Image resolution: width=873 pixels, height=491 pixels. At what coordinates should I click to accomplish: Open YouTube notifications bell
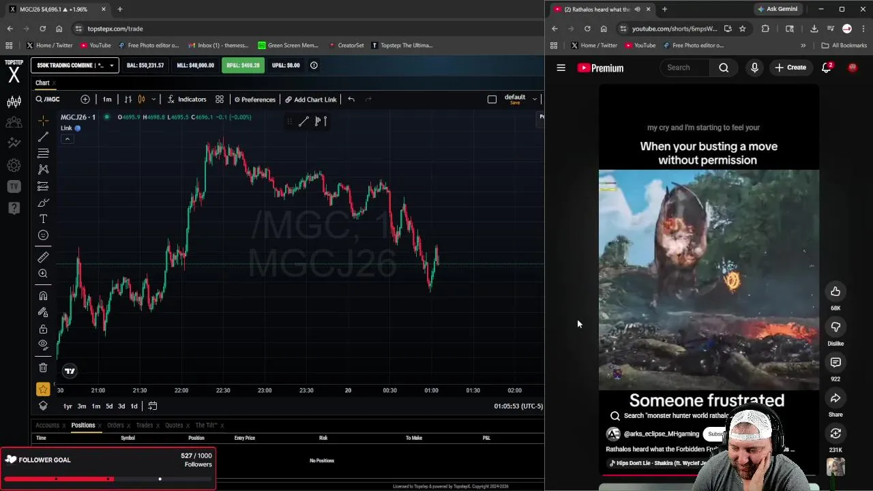pos(827,68)
